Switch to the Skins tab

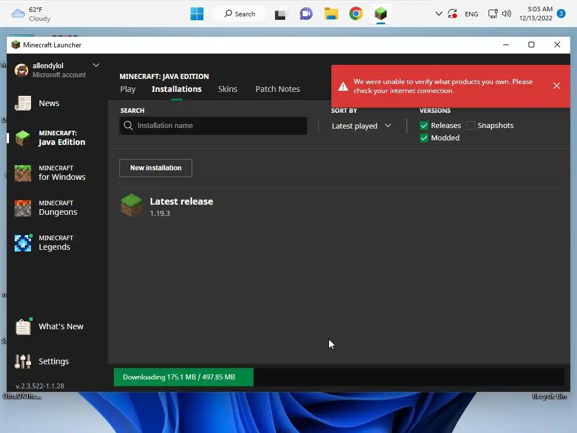(228, 89)
